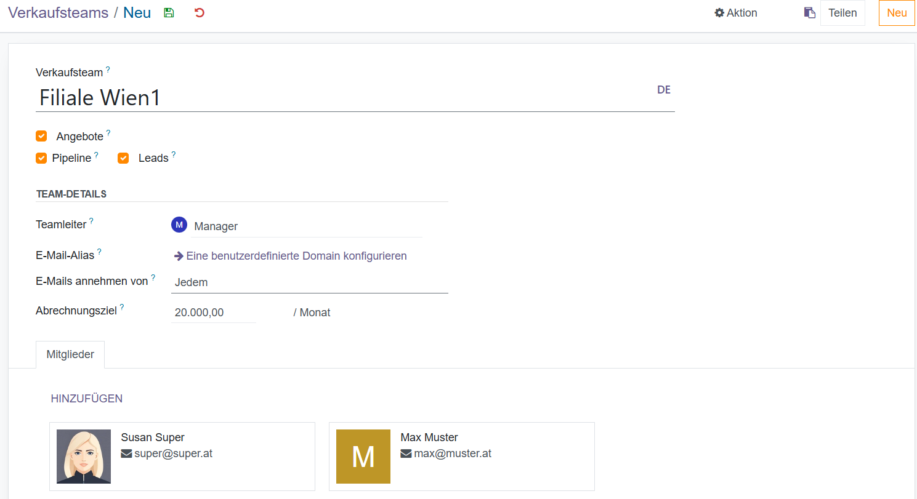Click the Hinzufügen button to add members

click(87, 399)
